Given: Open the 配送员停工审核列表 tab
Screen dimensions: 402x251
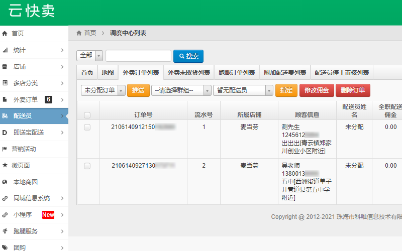Looking at the screenshot, I should pos(342,73).
